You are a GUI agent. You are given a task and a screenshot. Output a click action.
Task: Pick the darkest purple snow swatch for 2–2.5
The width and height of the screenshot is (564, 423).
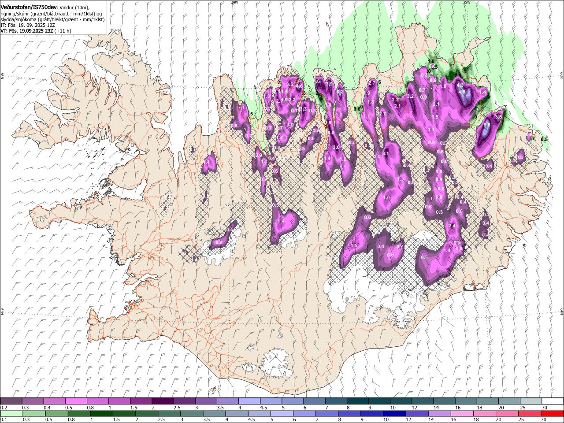(162, 401)
